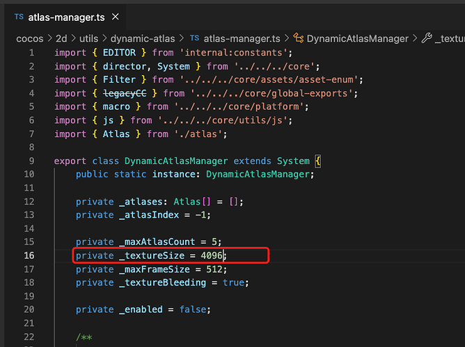465x347 pixels.
Task: Open the cocos breadcrumb folder
Action: [29, 38]
